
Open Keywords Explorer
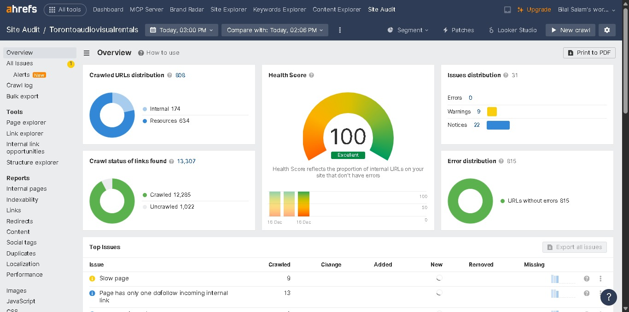[280, 9]
